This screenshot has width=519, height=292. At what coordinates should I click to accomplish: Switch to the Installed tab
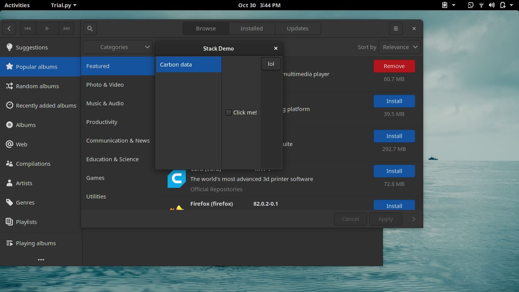252,28
